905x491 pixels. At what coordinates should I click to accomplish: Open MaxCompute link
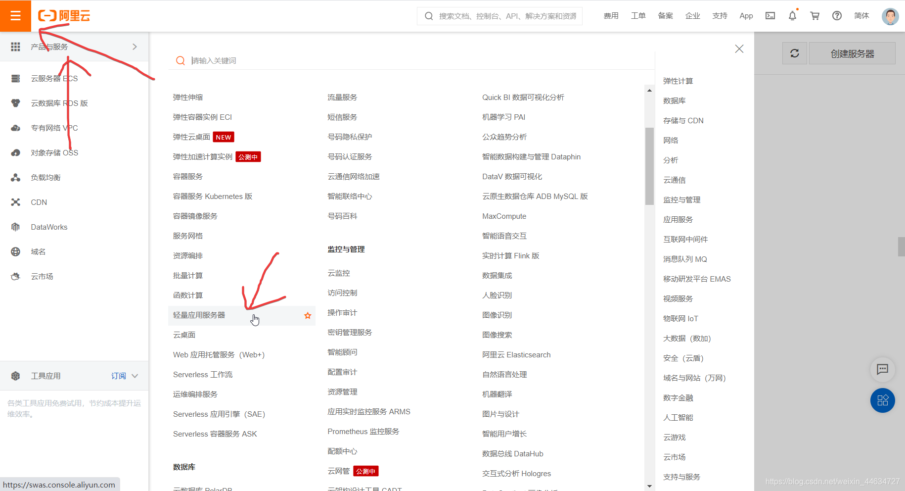[504, 216]
